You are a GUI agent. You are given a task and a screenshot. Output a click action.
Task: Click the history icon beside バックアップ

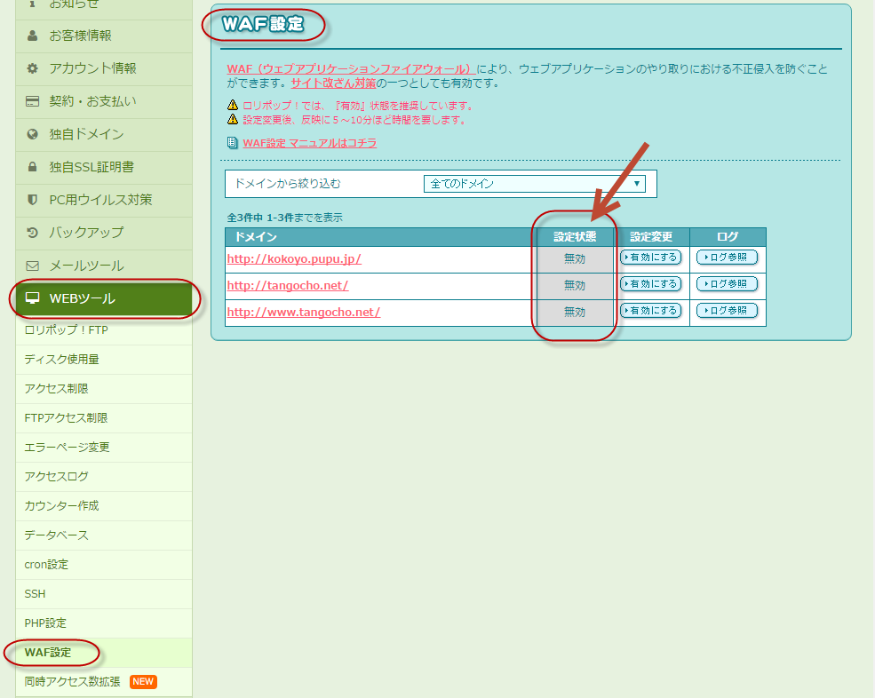coord(33,233)
